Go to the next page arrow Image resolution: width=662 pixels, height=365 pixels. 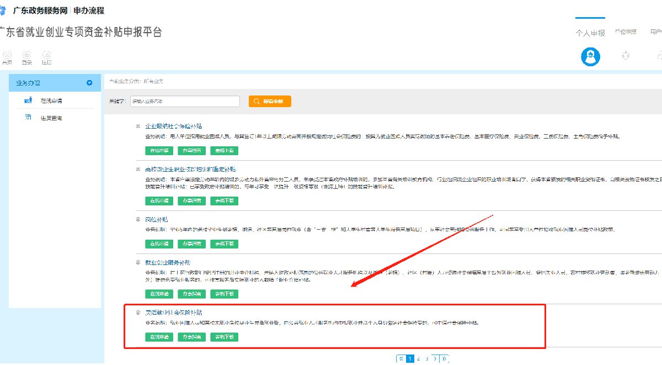click(x=435, y=358)
